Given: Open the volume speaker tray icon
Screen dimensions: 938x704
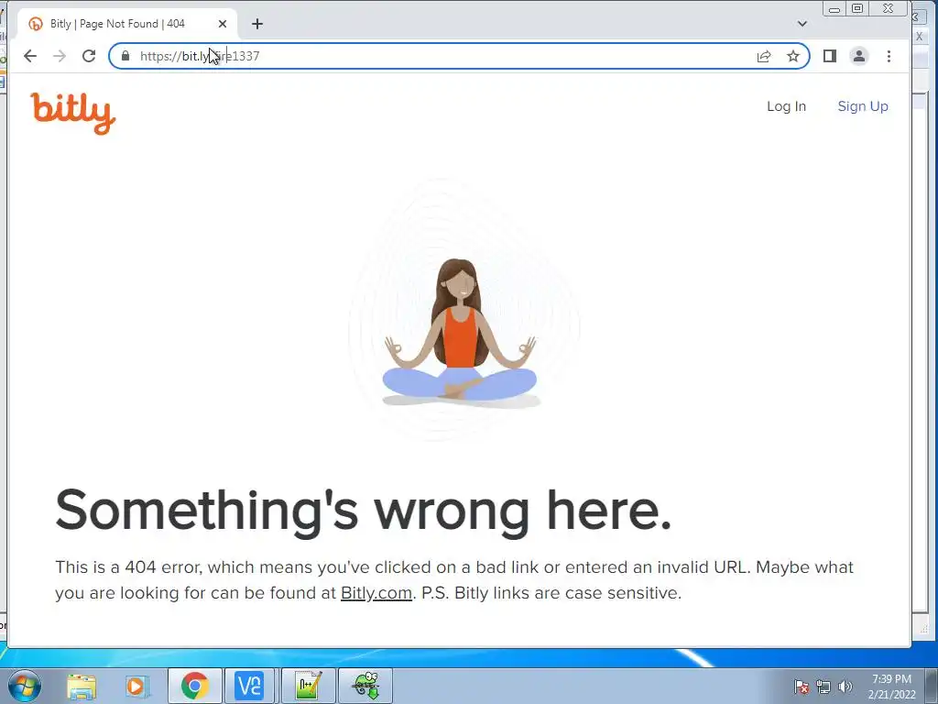Looking at the screenshot, I should (845, 686).
